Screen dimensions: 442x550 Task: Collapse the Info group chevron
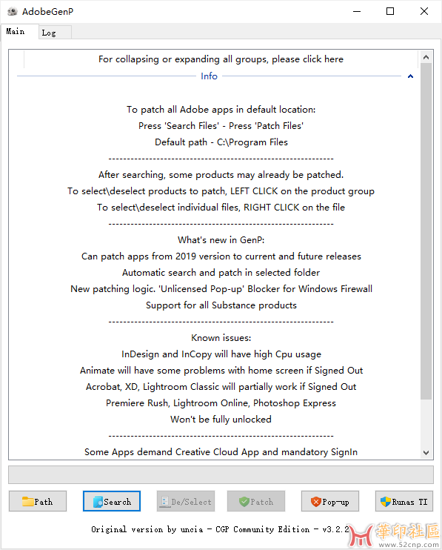pyautogui.click(x=410, y=76)
